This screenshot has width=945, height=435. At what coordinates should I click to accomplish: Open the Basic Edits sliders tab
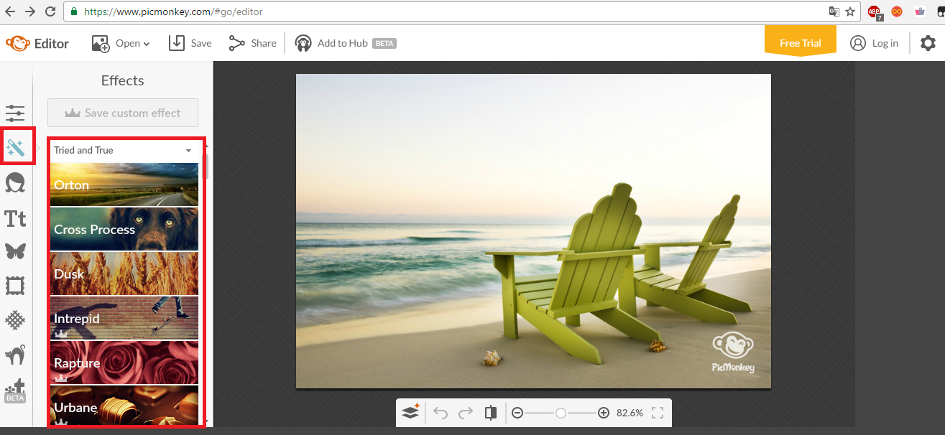coord(15,113)
